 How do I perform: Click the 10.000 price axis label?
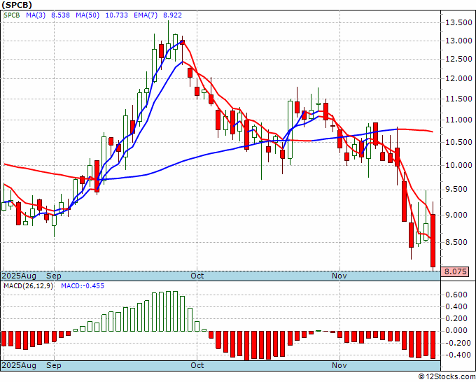[x=458, y=165]
